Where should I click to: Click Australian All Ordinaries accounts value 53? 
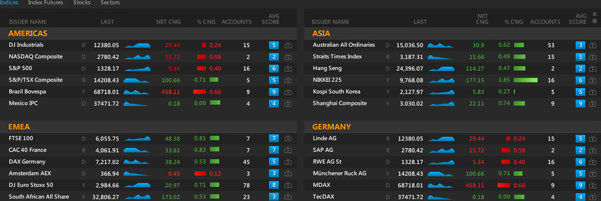551,45
